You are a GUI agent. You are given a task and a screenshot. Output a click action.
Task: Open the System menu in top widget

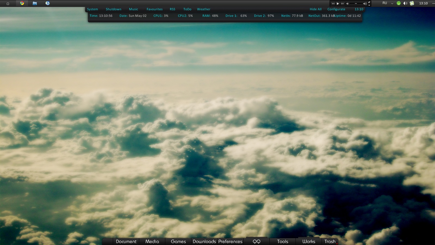point(92,9)
